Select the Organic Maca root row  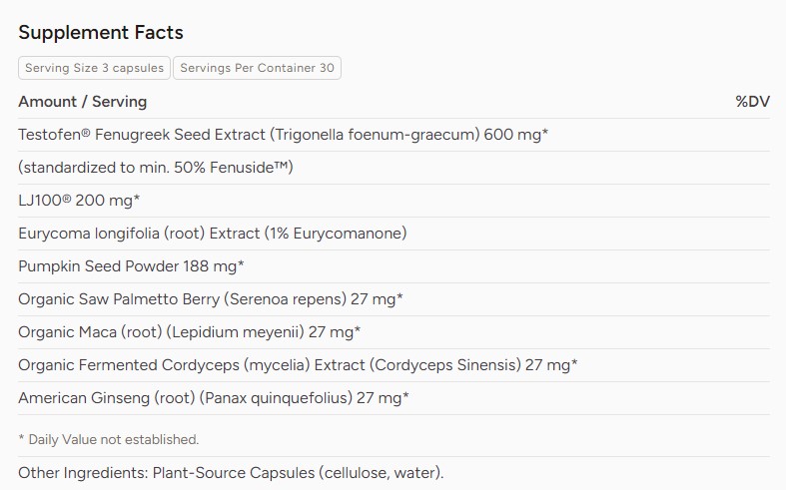(x=394, y=332)
